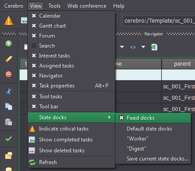Uncheck the Calendar panel checkbox
Image resolution: width=195 pixels, height=171 pixels.
tap(34, 16)
